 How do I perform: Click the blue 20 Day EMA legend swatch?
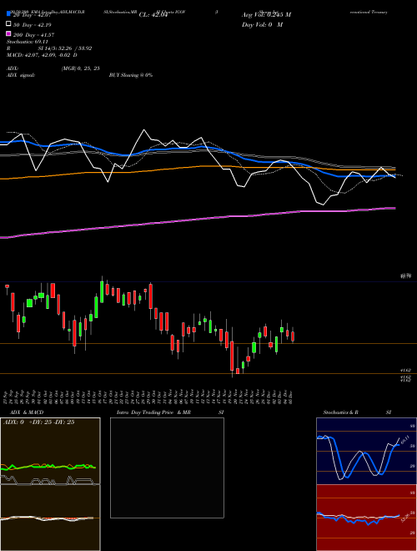point(8,13)
